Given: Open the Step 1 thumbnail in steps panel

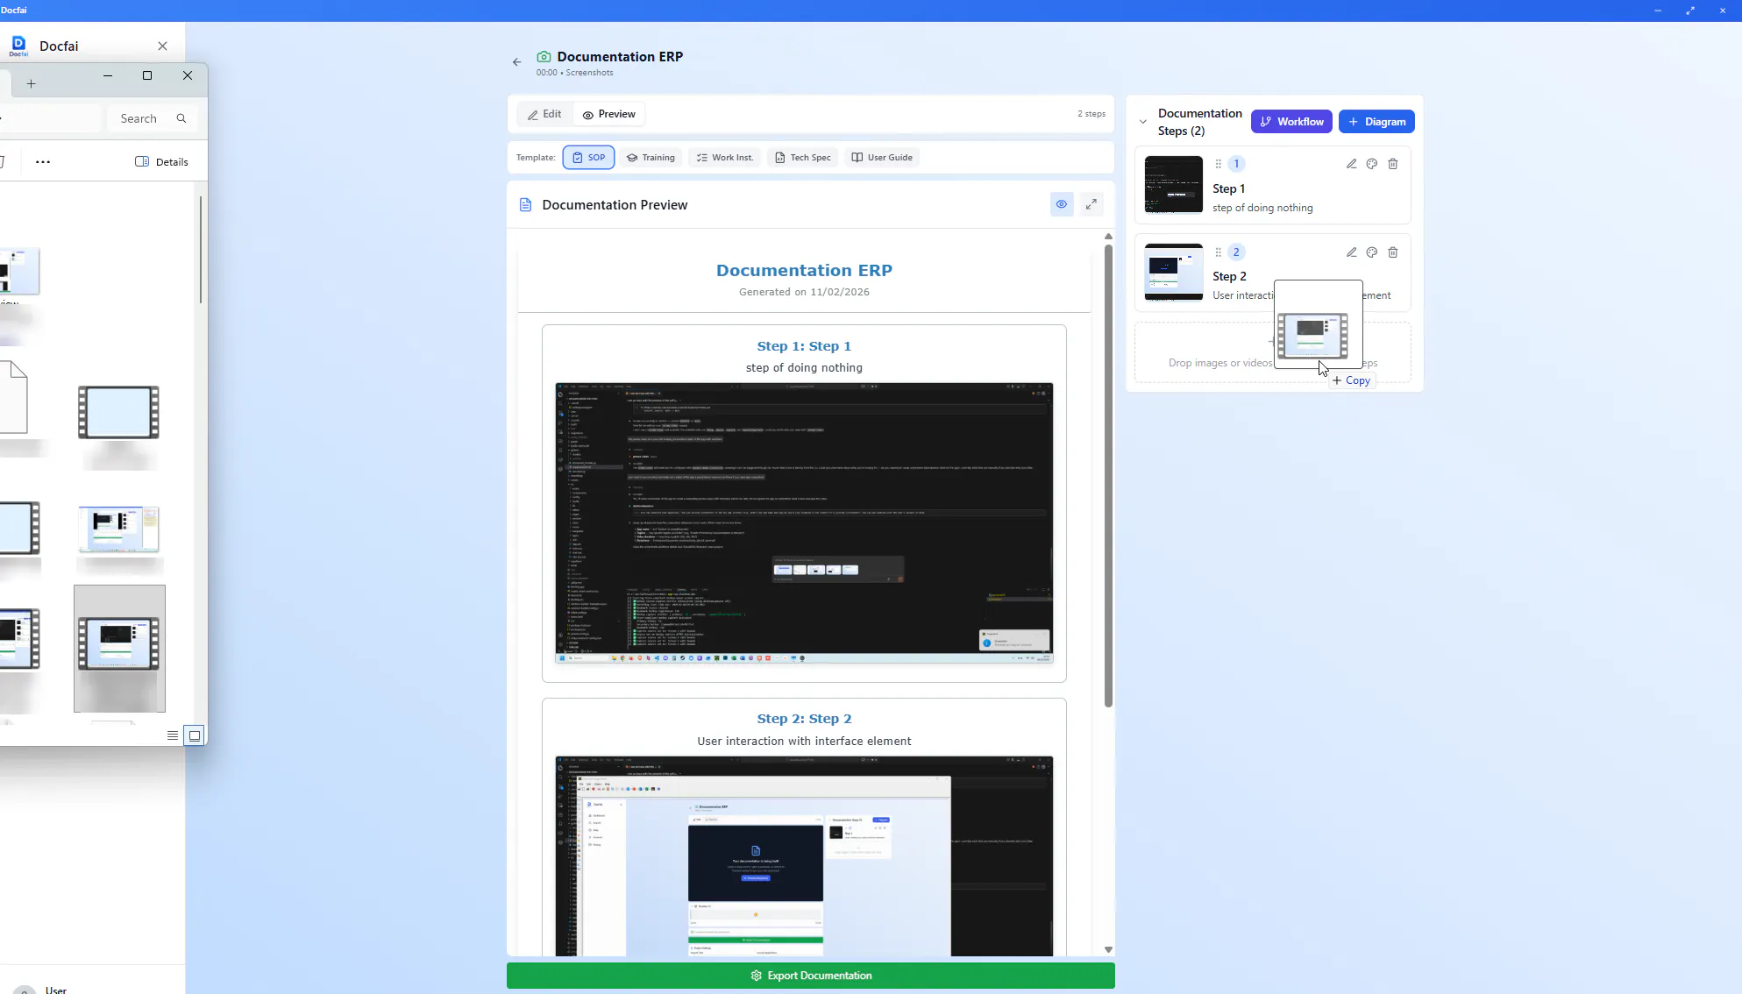Looking at the screenshot, I should pyautogui.click(x=1174, y=184).
